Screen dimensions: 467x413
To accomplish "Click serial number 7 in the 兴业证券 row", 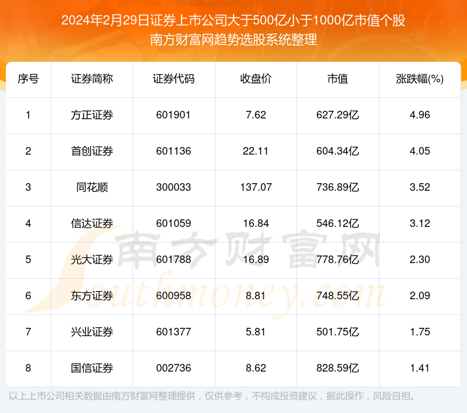I will 28,332.
